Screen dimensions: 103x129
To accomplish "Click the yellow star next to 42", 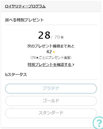I will click(x=54, y=52).
